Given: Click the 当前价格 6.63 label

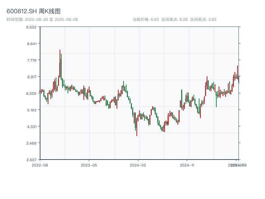Looking at the screenshot, I should click(146, 20).
